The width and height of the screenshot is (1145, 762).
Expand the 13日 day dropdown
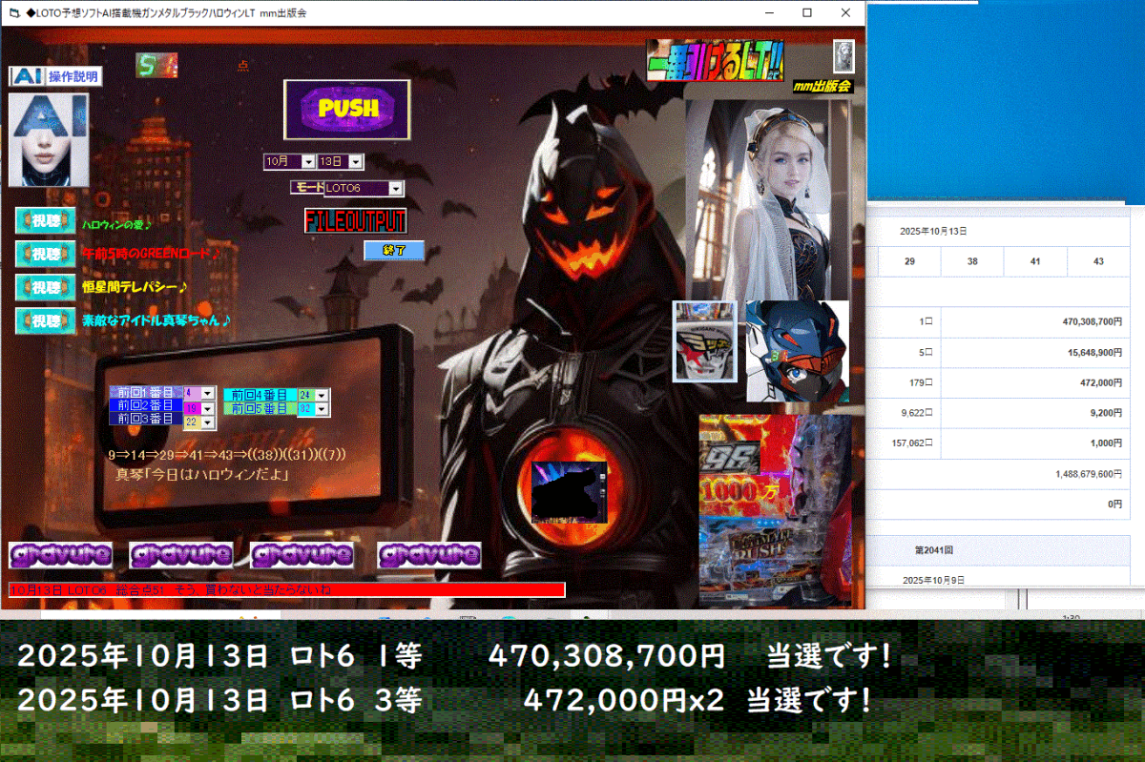click(x=356, y=162)
